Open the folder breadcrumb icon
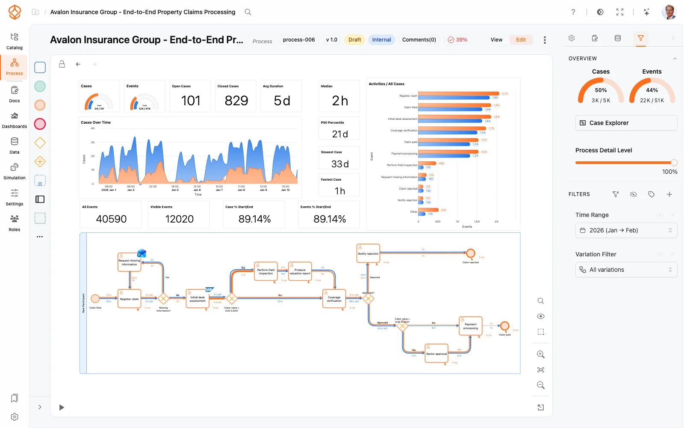 point(35,12)
